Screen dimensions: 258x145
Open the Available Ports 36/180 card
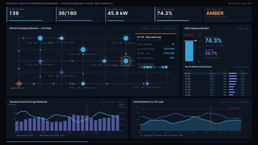tap(80, 14)
